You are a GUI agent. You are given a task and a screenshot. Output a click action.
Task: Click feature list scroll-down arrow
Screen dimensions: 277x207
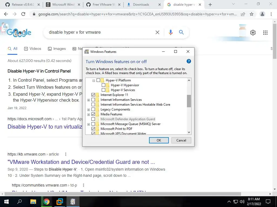(189, 132)
